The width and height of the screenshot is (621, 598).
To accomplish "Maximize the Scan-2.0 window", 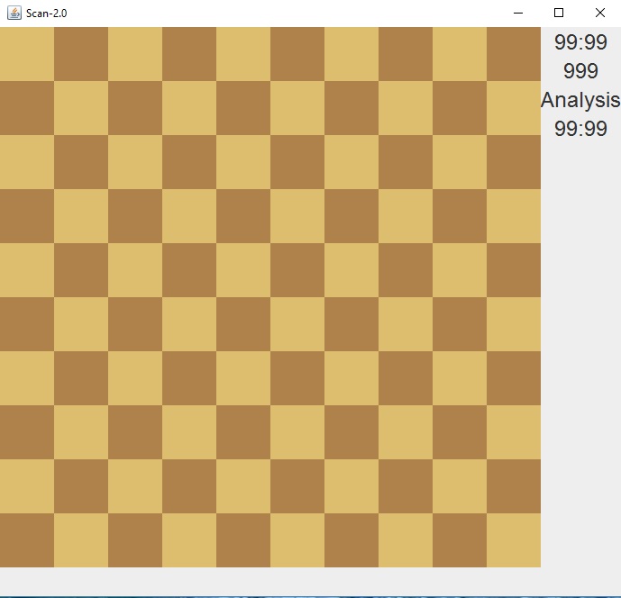I will tap(559, 14).
